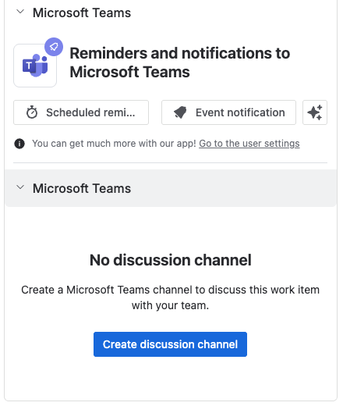The image size is (343, 406).
Task: Click the Microsoft Teams logo icon
Action: pyautogui.click(x=35, y=66)
